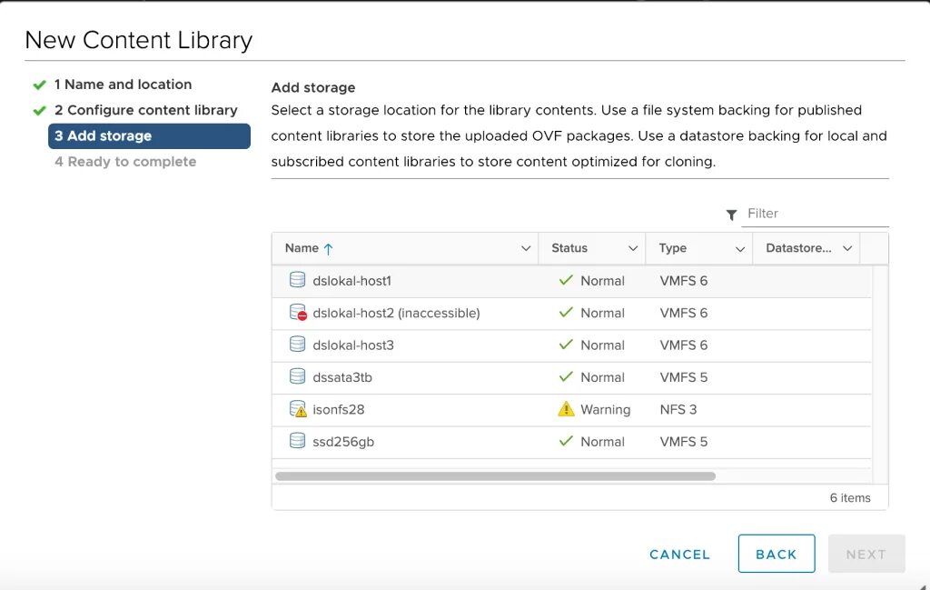Viewport: 930px width, 590px height.
Task: Click the dssata3tb datastore icon
Action: click(297, 376)
